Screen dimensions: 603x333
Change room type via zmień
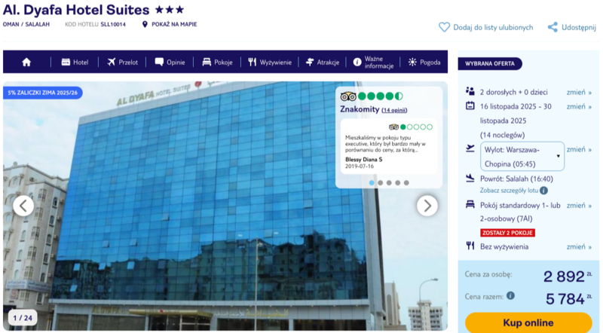(579, 206)
